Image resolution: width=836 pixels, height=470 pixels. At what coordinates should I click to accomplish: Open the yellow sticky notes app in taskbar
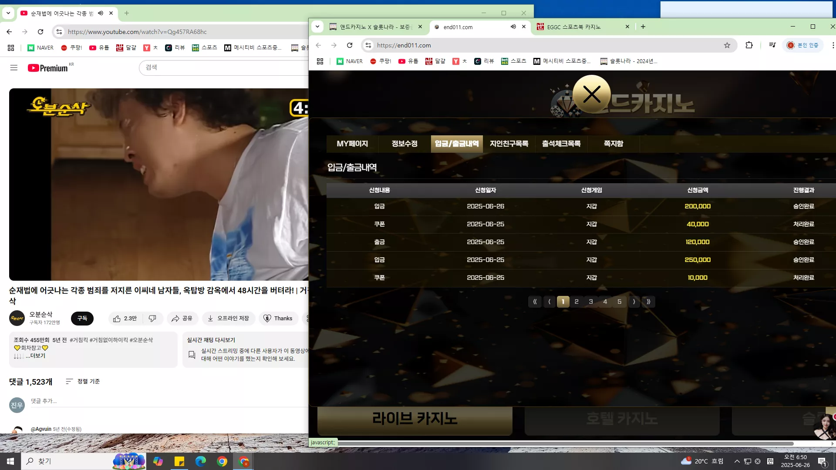click(179, 461)
